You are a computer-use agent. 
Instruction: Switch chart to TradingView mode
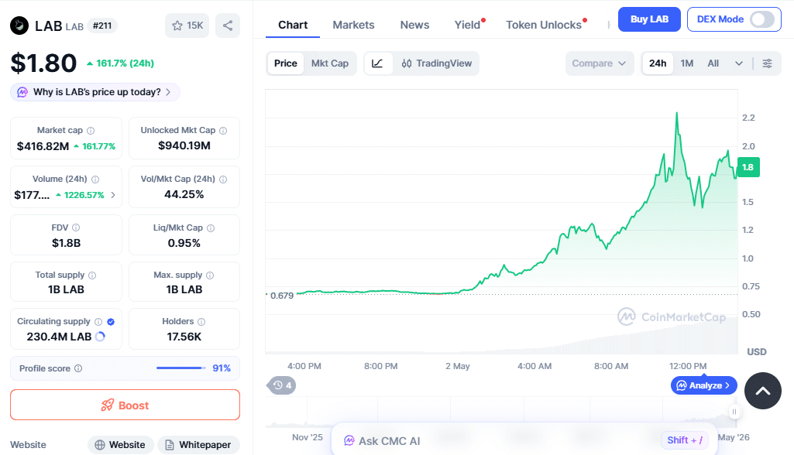436,63
